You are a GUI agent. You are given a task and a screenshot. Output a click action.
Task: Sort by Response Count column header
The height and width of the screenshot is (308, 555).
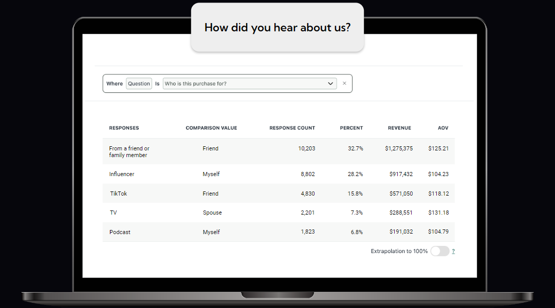[x=292, y=128]
